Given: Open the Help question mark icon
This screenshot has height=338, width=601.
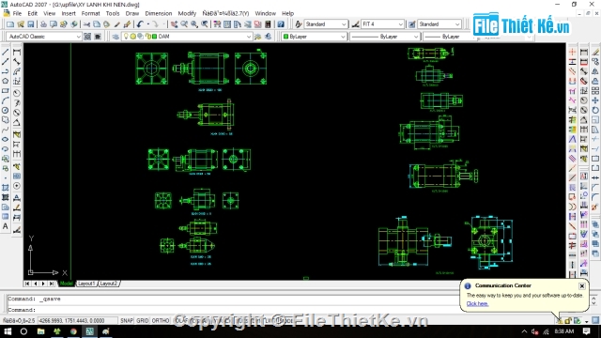Looking at the screenshot, I should point(281,24).
